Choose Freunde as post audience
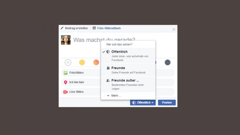The width and height of the screenshot is (240, 135). coord(128,70)
